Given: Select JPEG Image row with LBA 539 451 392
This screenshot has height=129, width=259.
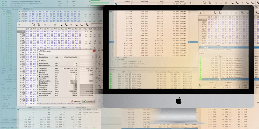Looking at the screenshot, I should pos(154,74).
